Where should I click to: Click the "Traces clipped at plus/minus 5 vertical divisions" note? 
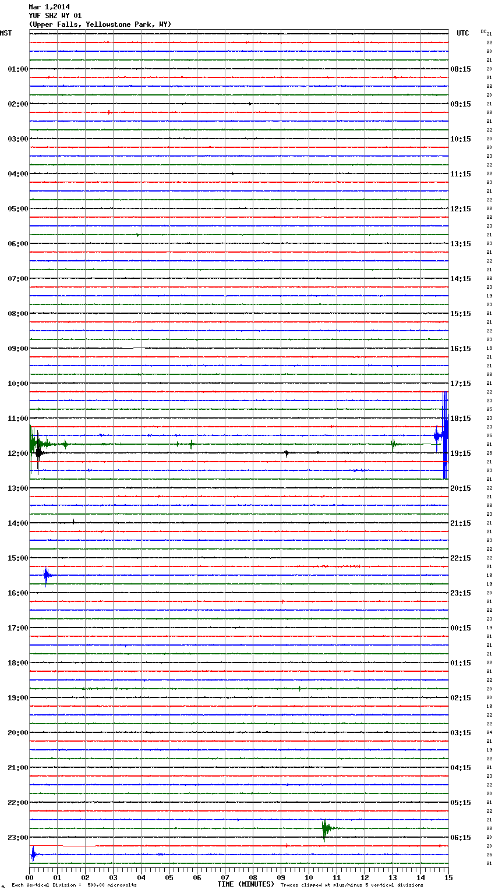coord(352,885)
